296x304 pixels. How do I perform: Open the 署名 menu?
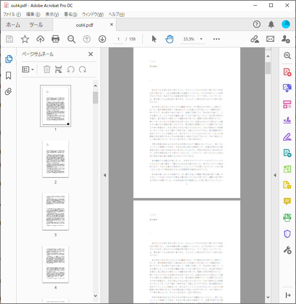pos(71,14)
